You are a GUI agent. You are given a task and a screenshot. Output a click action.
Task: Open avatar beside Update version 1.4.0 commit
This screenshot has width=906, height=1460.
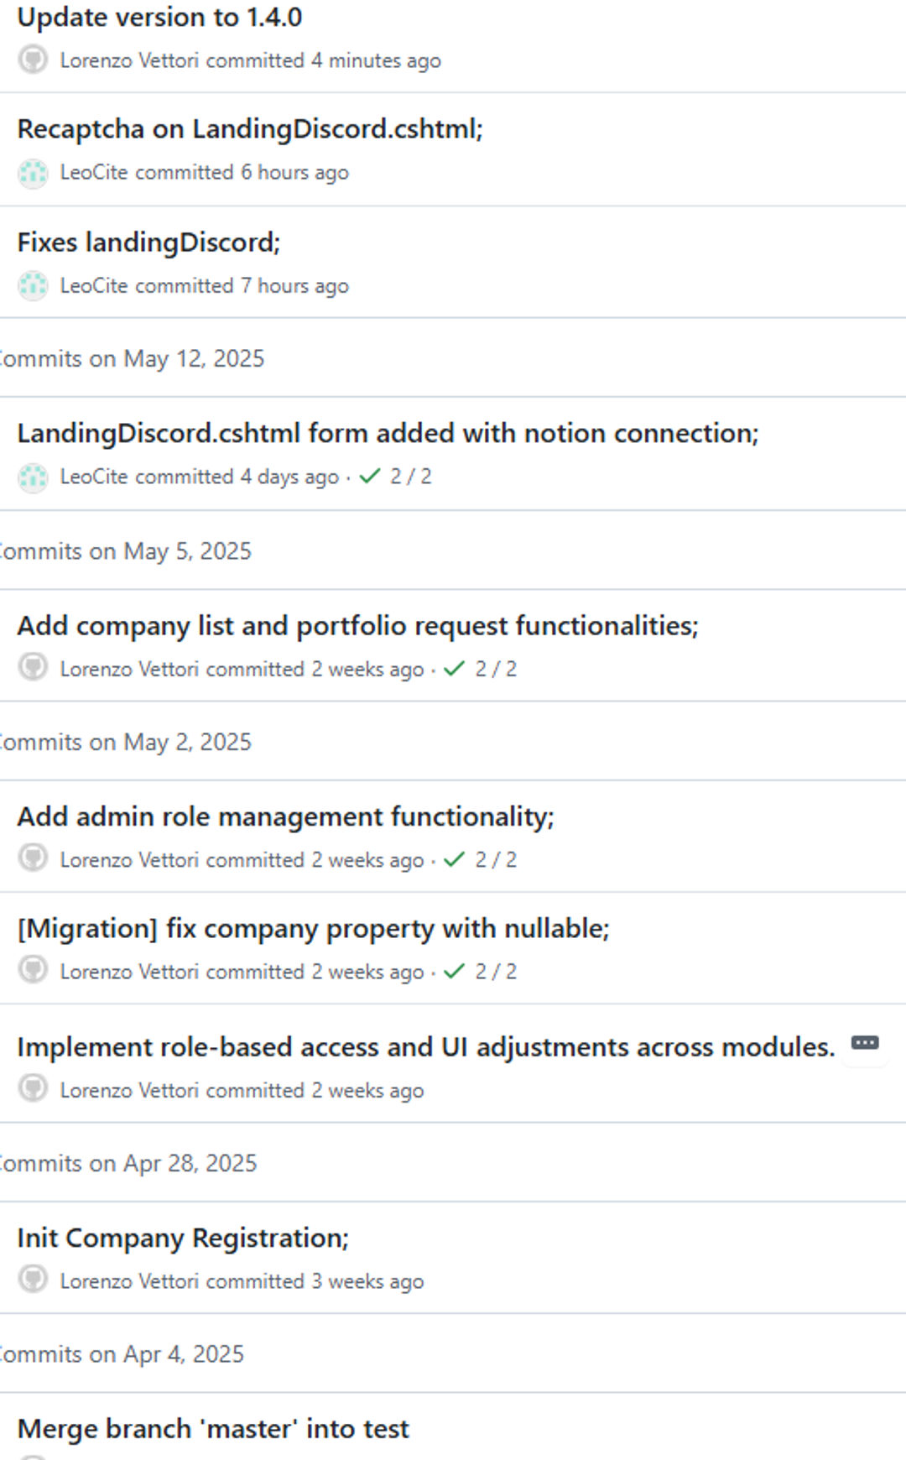(33, 60)
